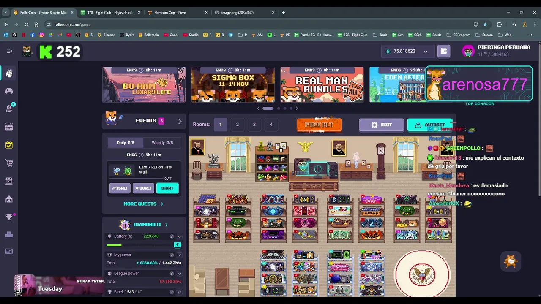
Task: Open the store cart icon in the sidebar
Action: [9, 163]
